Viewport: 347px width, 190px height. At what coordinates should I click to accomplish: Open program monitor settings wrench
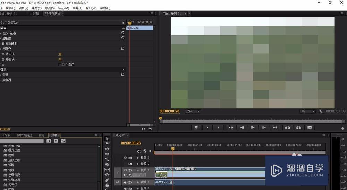(321, 111)
